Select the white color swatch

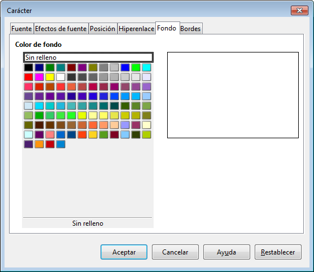click(x=60, y=77)
